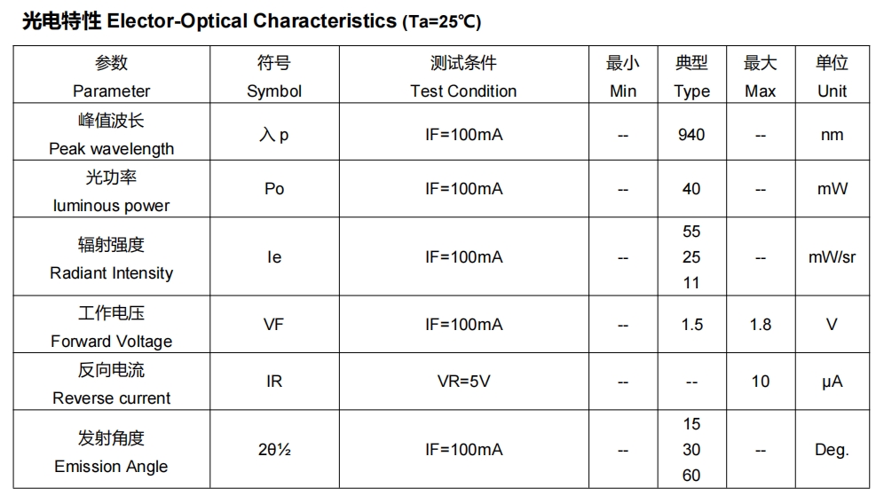Select the Symbol column header
Image resolution: width=876 pixels, height=496 pixels.
click(x=274, y=75)
